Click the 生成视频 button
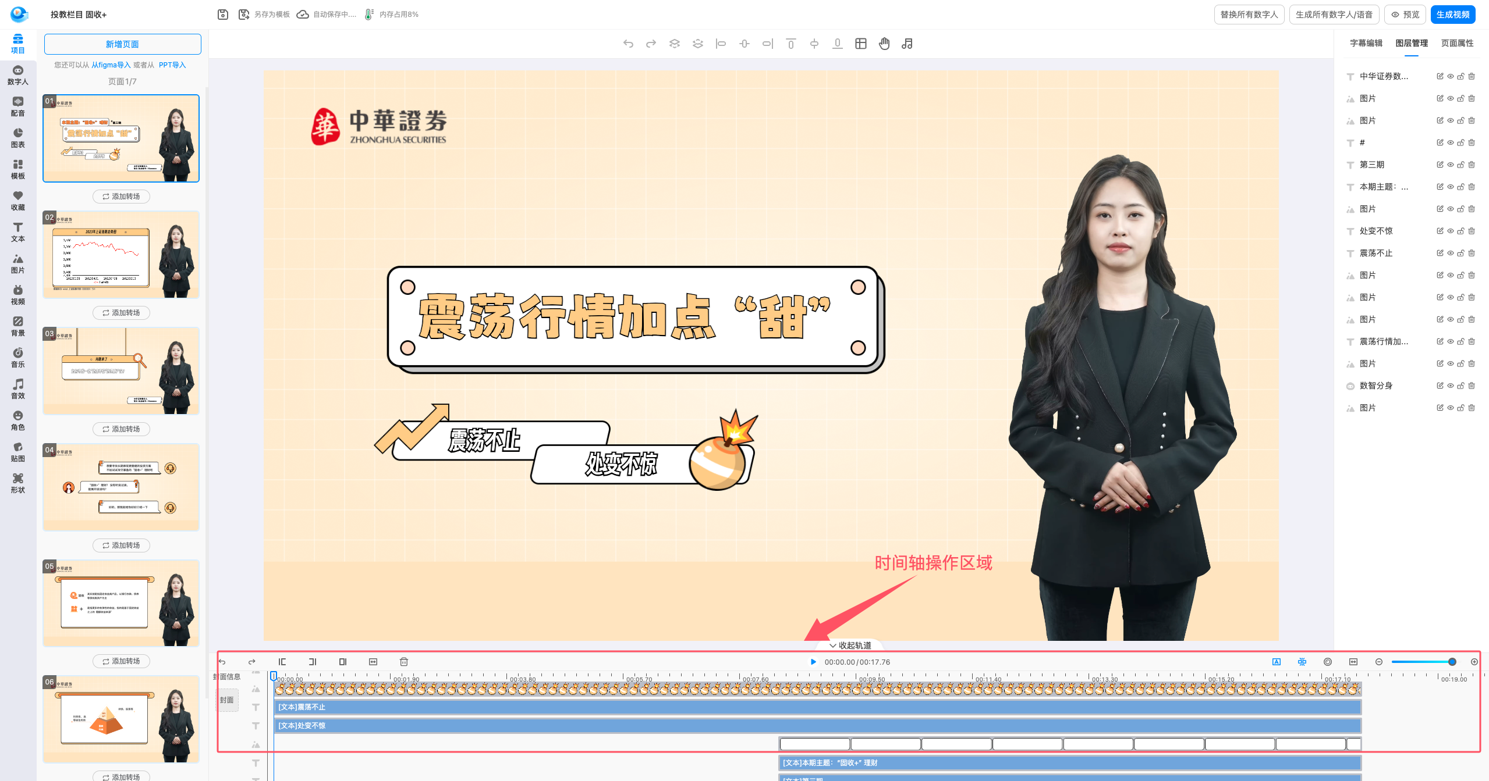 [x=1452, y=15]
